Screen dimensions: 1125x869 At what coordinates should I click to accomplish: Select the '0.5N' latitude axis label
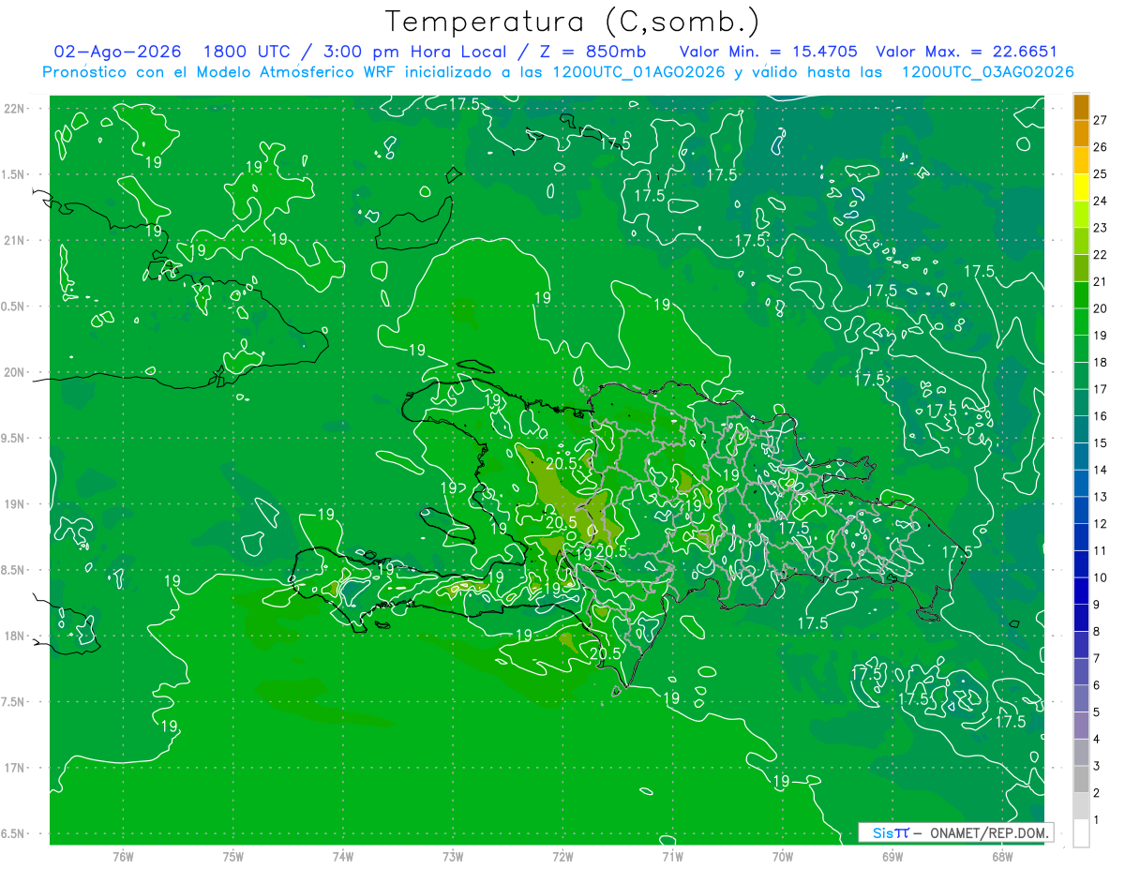[14, 307]
